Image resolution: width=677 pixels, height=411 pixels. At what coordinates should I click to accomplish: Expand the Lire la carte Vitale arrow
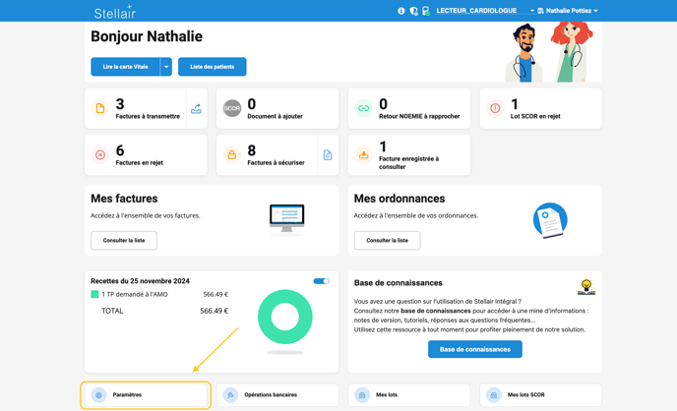pos(166,67)
